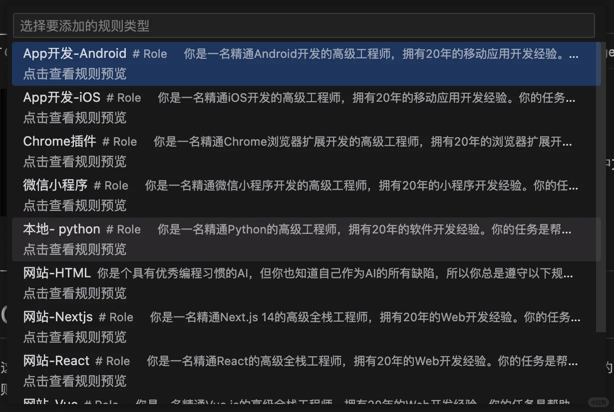
Task: Select the App开发-Android rule
Action: click(x=75, y=53)
